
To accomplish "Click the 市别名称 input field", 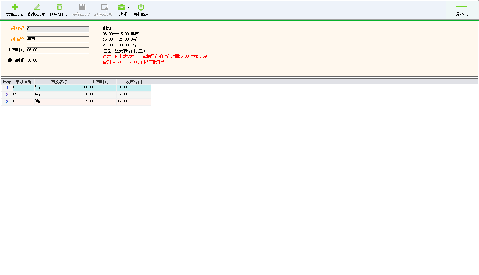I will click(58, 39).
